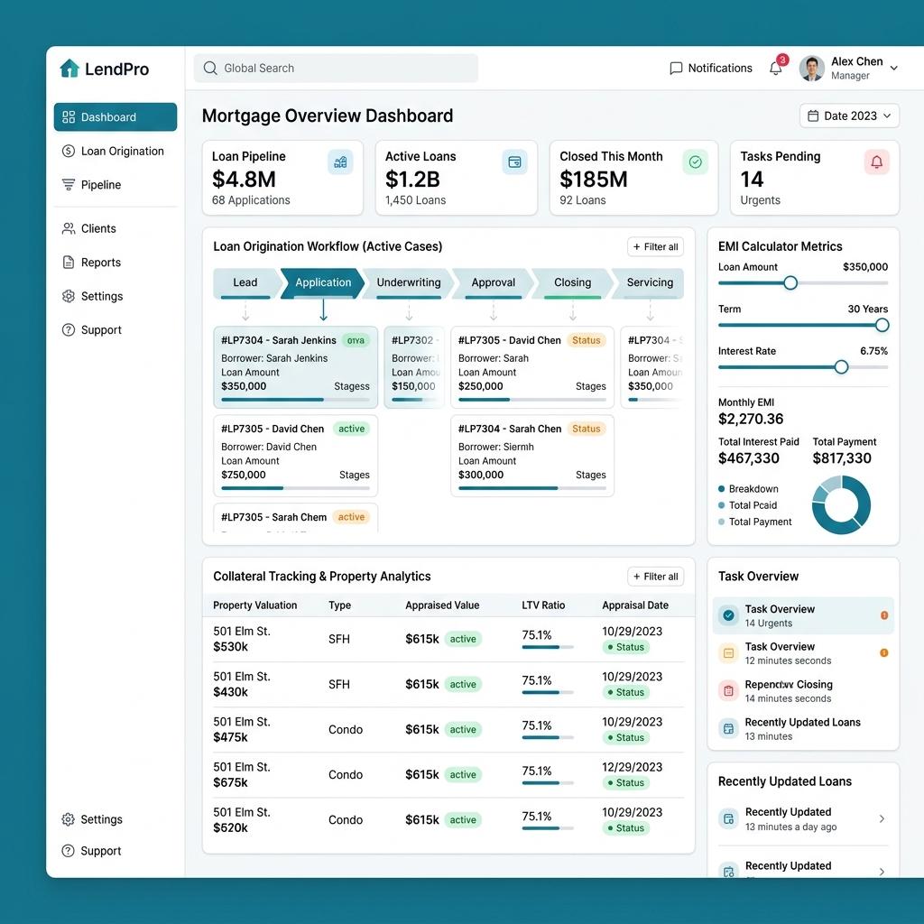Click the icon beside Recently Updated Loans 13 minutes
This screenshot has height=924, width=924.
[x=728, y=729]
